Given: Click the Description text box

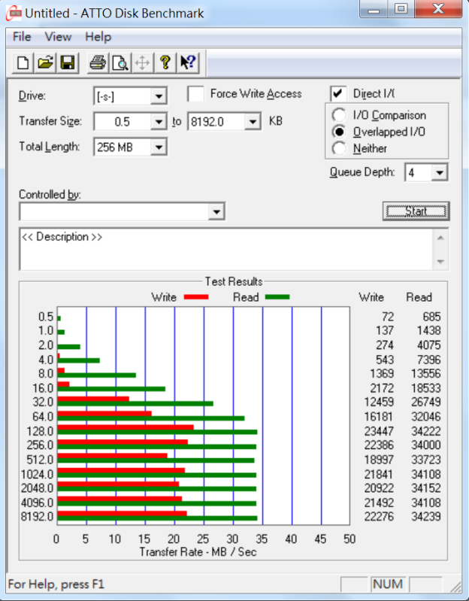Looking at the screenshot, I should pyautogui.click(x=226, y=250).
